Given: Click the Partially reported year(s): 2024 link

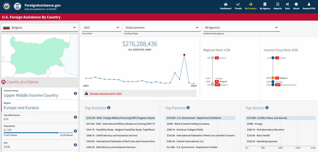Looking at the screenshot, I should pyautogui.click(x=105, y=94).
